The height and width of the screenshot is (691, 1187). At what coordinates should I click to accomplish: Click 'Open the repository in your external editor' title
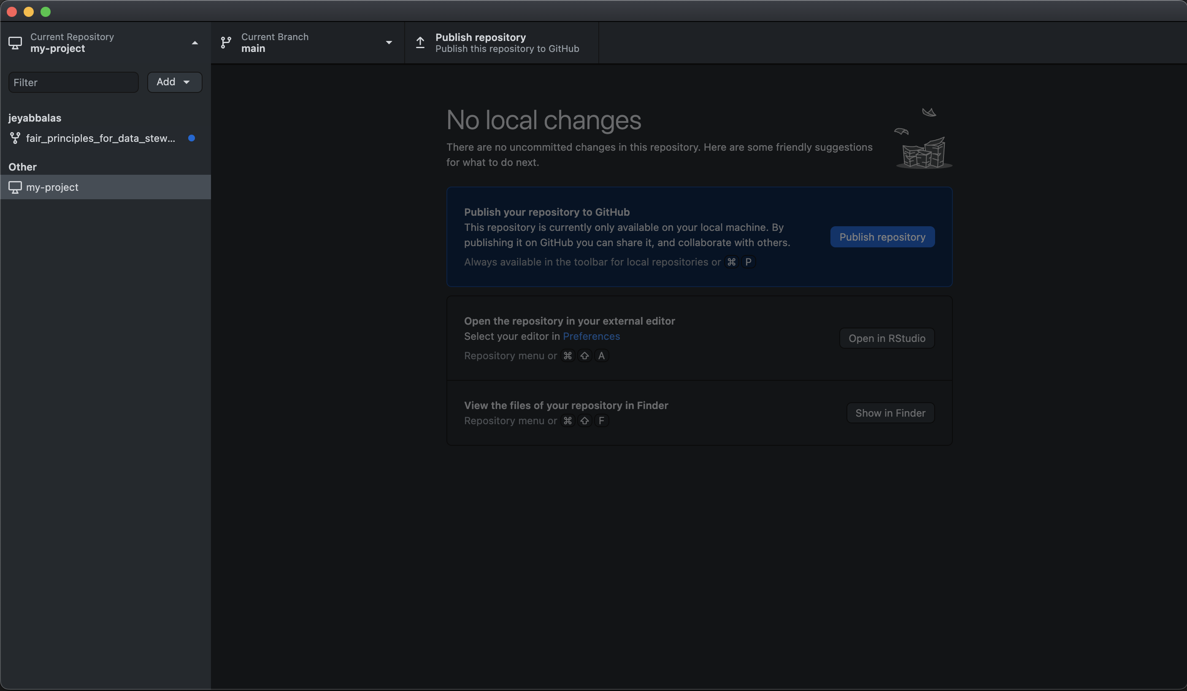point(570,321)
